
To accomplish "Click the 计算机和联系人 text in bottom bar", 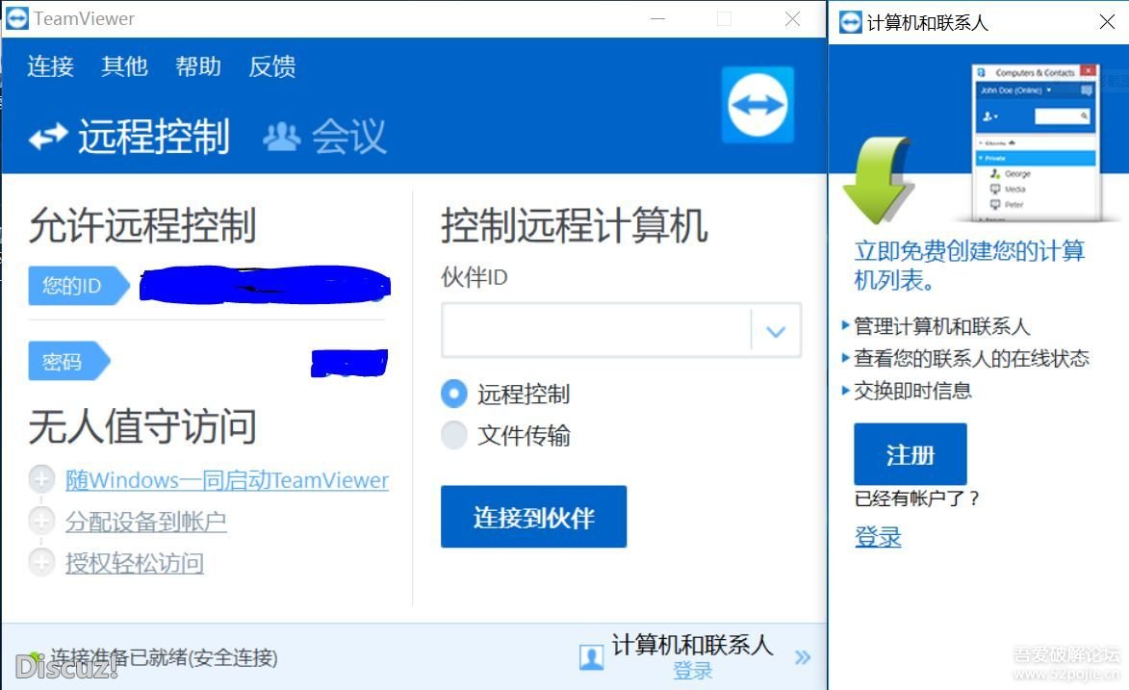I will click(693, 645).
